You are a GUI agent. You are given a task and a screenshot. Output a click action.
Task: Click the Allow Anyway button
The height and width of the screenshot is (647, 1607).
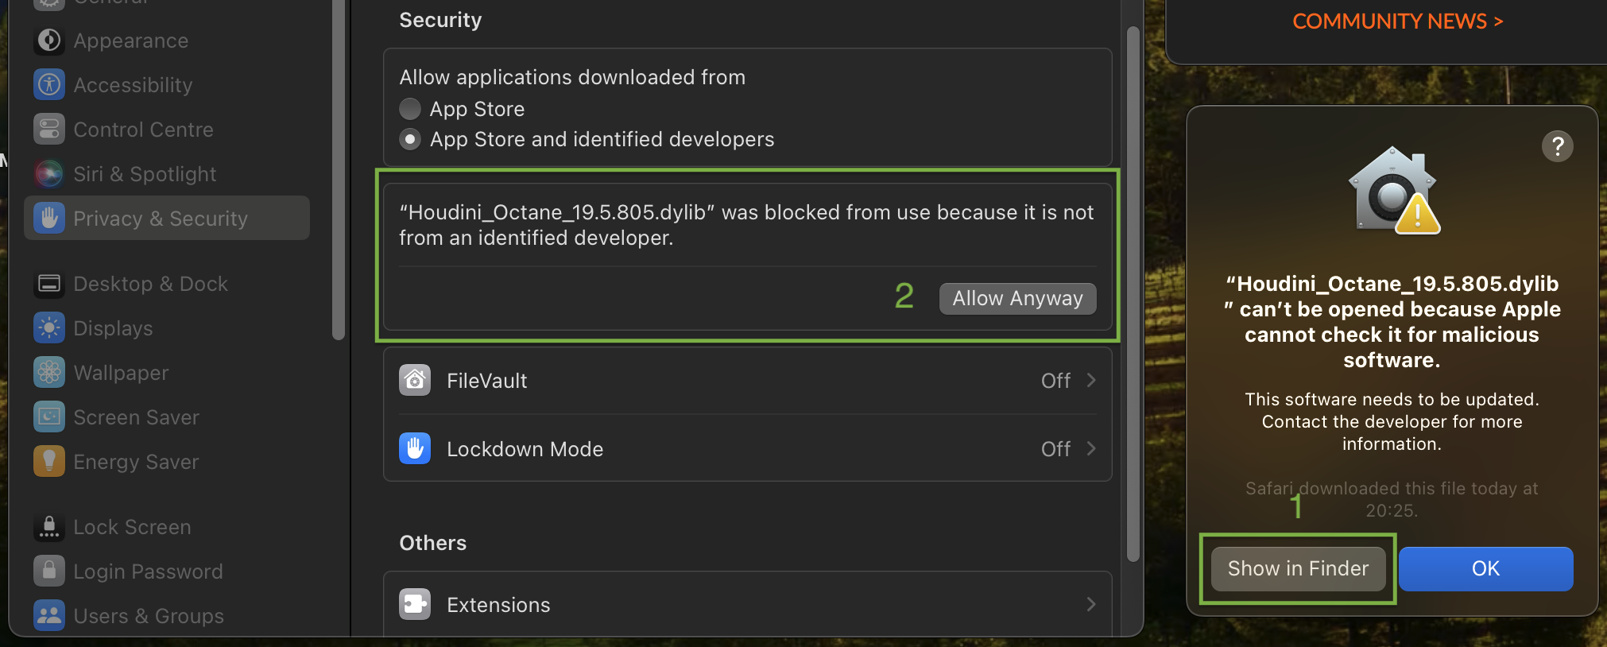tap(1017, 299)
